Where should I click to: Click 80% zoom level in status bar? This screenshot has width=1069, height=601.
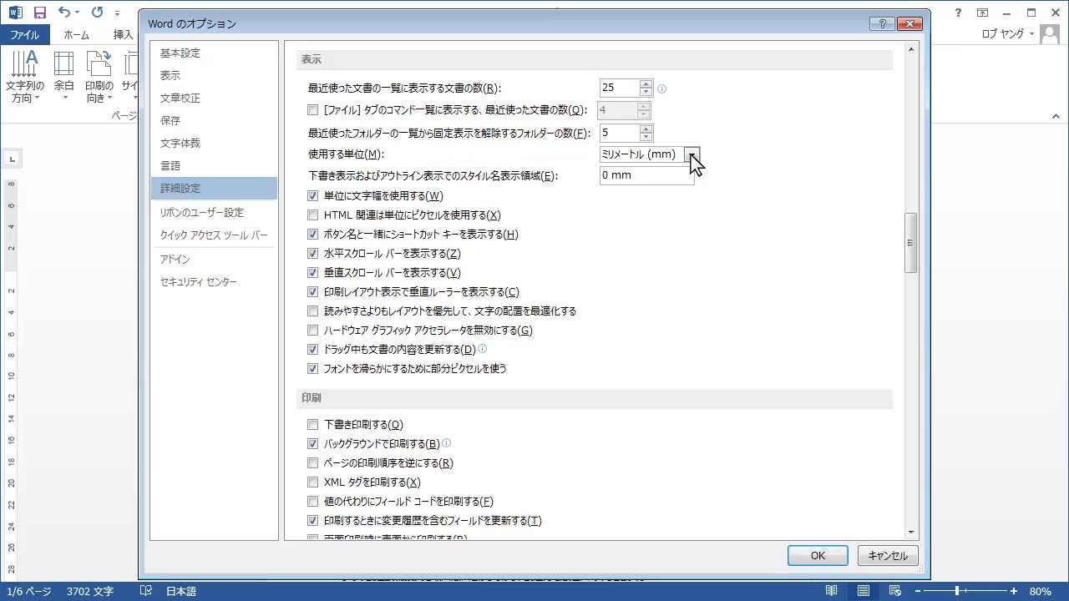point(1040,591)
